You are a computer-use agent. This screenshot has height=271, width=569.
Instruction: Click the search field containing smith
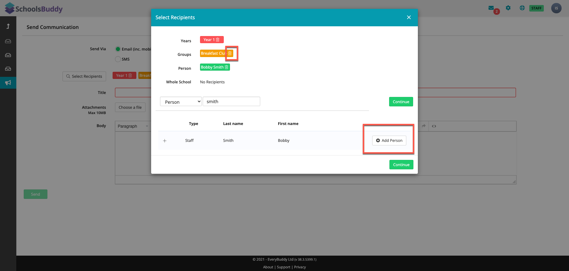[231, 101]
